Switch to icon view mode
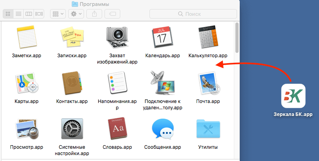Screen dimensions: 319x161 click(8, 14)
